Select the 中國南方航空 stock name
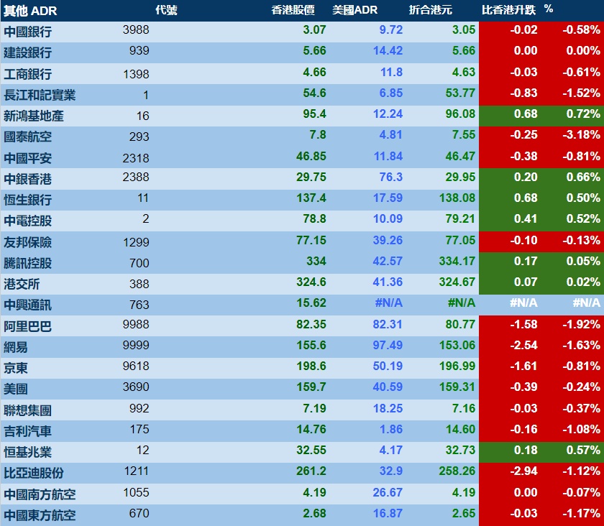 click(x=40, y=494)
